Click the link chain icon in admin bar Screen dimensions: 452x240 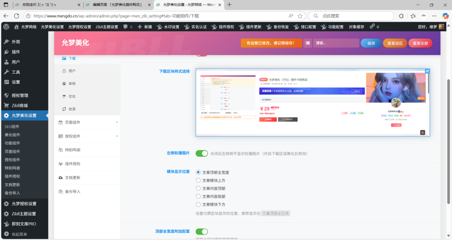(x=372, y=26)
